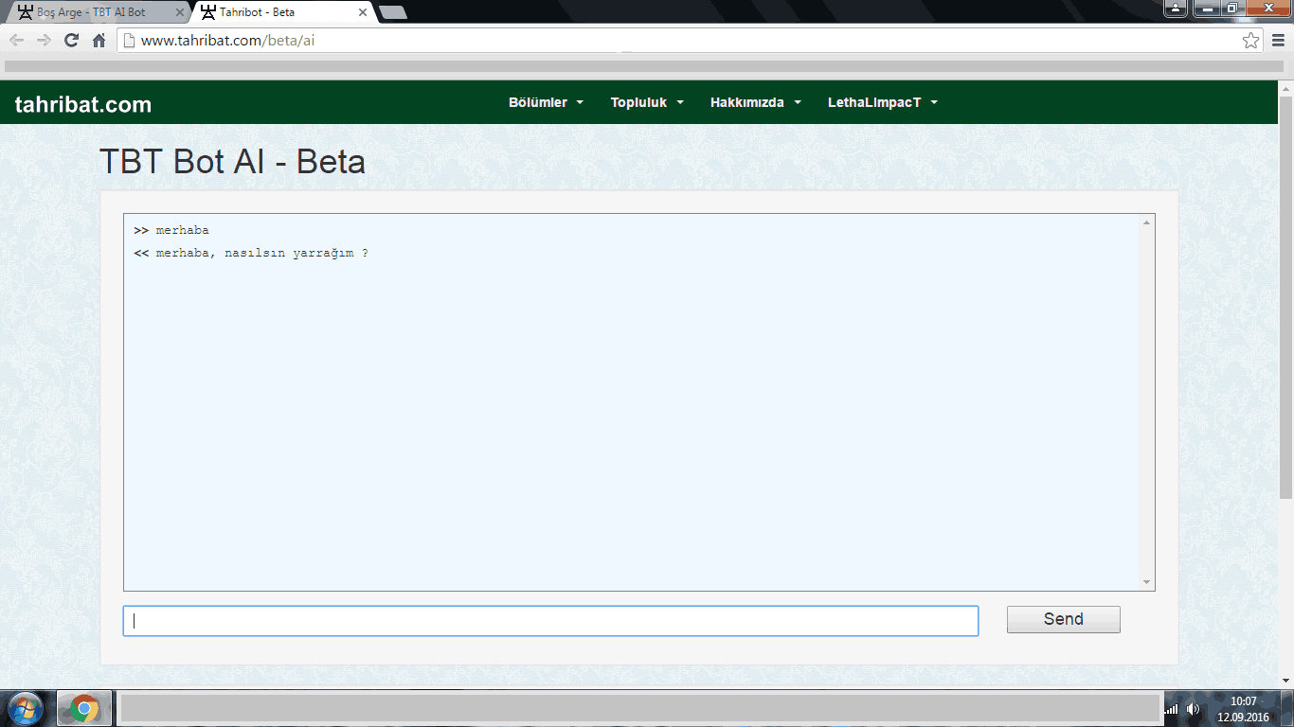
Task: Click the page scrollbar up arrow
Action: click(1285, 87)
